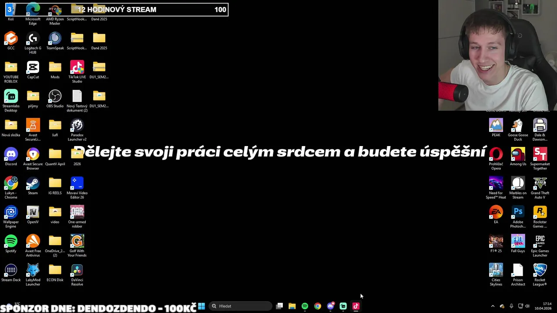Open Lukyn - Chrome shortcut

[x=11, y=188]
